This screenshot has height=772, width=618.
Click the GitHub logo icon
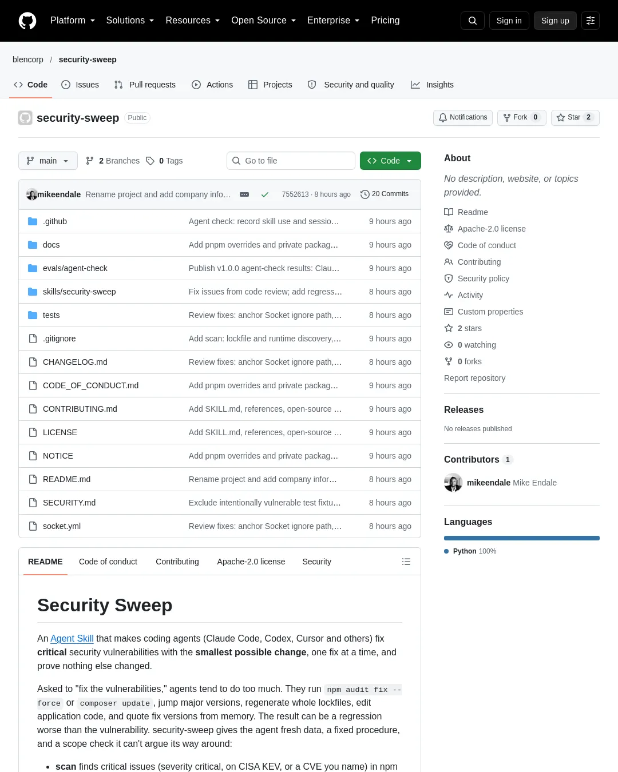27,21
